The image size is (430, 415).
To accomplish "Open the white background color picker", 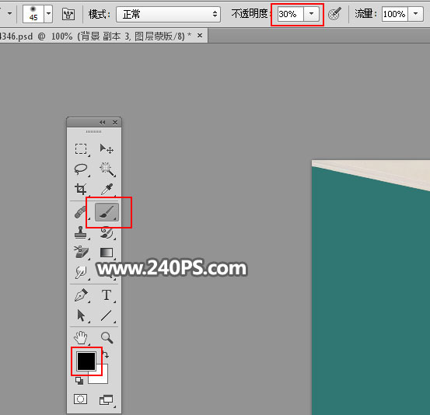I will tap(102, 377).
